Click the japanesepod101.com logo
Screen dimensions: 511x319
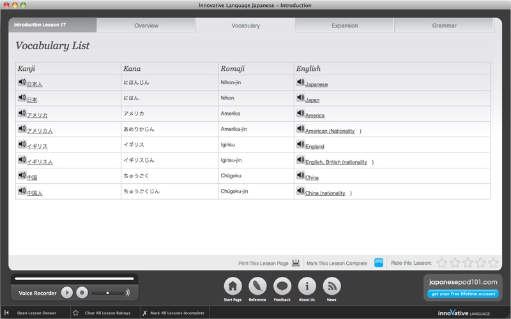coord(463,282)
